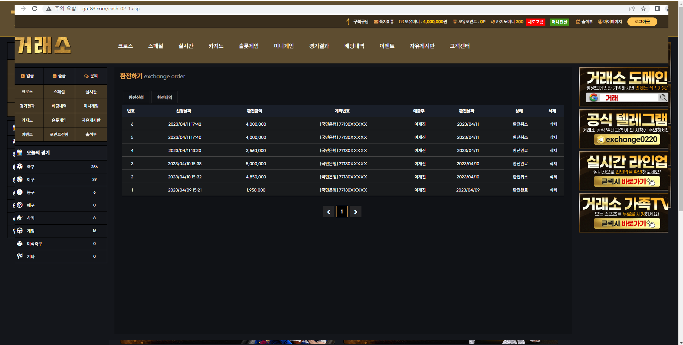The height and width of the screenshot is (345, 683).
Task: Open the browser side panel icon
Action: click(658, 9)
